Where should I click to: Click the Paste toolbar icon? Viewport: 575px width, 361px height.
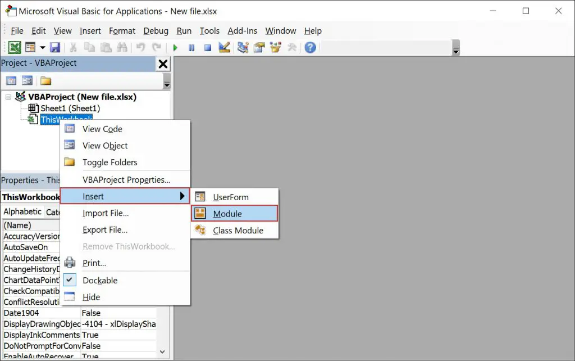coord(106,47)
